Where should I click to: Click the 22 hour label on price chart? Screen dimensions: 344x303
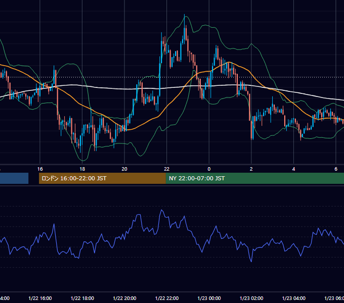[x=167, y=169]
